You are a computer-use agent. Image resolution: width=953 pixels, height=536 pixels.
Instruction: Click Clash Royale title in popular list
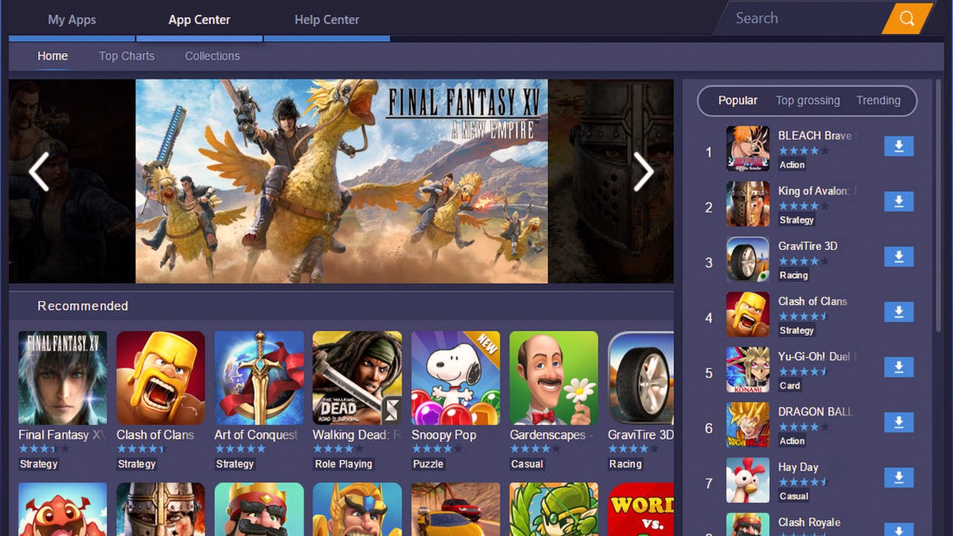point(809,522)
